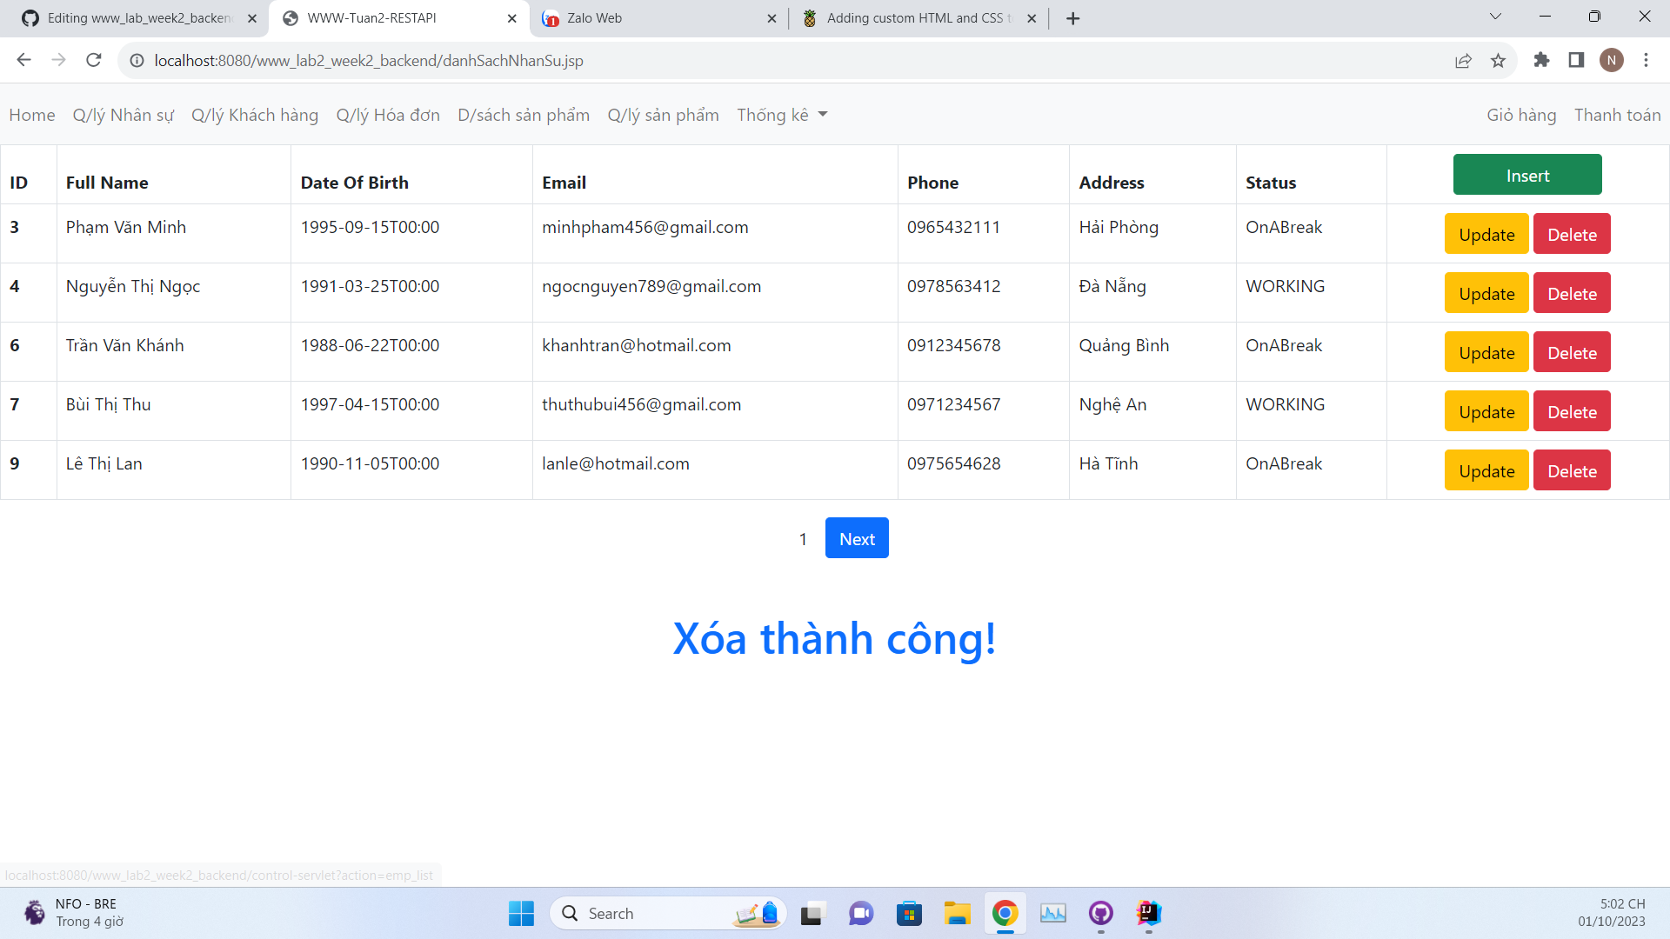Launch File Explorer from the taskbar
Screen dimensions: 1670x939
click(957, 914)
